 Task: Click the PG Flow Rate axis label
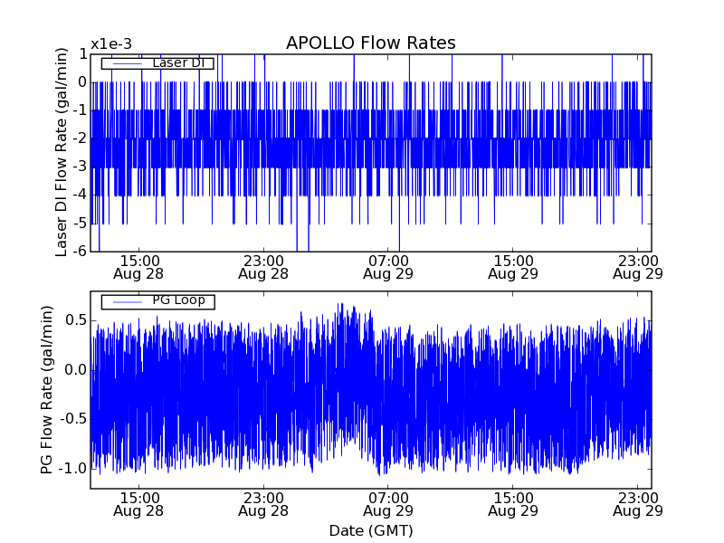tap(47, 389)
